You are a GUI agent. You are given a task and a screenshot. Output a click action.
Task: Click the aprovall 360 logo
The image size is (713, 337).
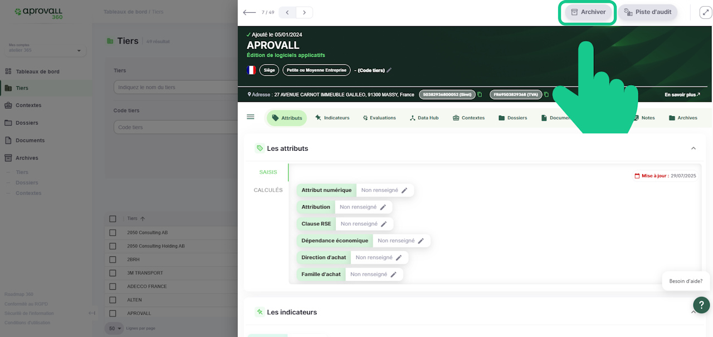[x=39, y=13]
